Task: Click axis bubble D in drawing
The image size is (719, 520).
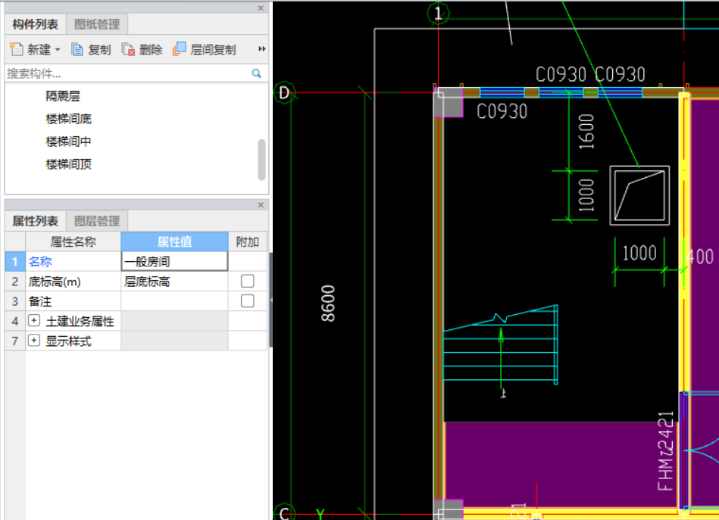Action: click(284, 92)
